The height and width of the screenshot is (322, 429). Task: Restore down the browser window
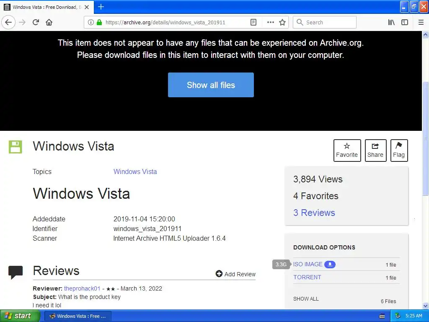coord(414,7)
